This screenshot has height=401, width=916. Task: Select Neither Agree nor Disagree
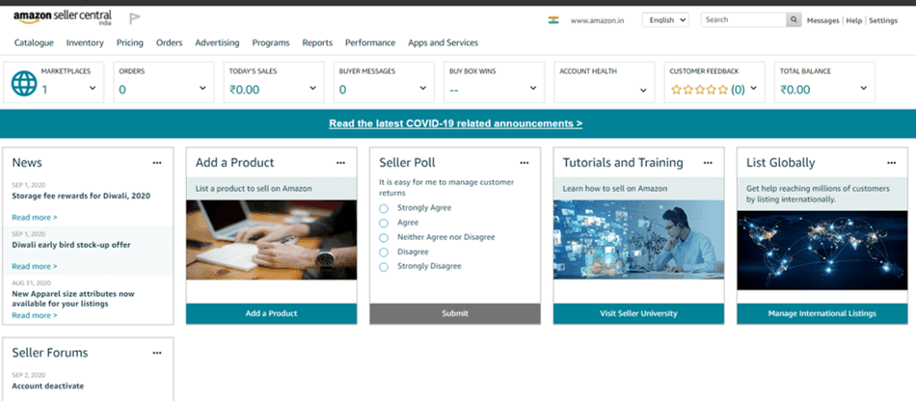pyautogui.click(x=384, y=237)
